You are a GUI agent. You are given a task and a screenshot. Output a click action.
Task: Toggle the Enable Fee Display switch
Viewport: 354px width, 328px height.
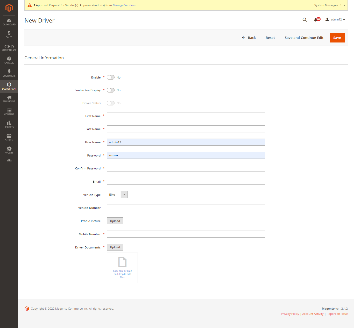pos(111,90)
